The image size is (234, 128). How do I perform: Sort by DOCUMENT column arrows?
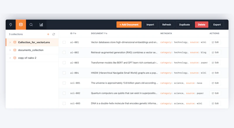(106, 33)
